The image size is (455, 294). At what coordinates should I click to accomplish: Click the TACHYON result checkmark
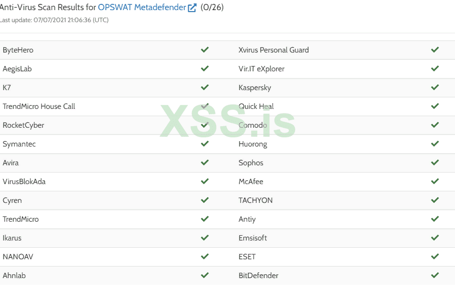pos(435,200)
